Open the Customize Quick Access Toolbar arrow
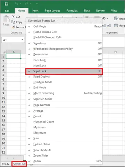Screen dimensions: 125x167 coord(37,4)
